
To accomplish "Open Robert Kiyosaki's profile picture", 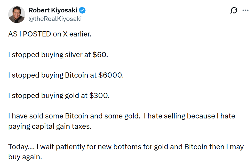I will 17,14.
